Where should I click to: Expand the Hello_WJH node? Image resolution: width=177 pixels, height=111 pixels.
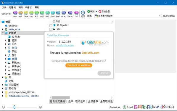3,29
